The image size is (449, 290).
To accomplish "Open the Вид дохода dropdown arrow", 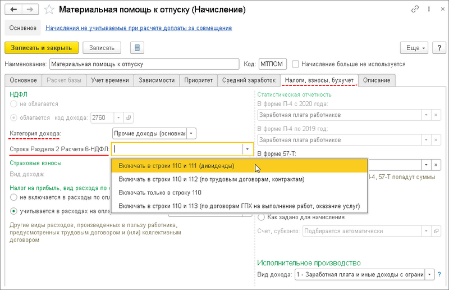I will click(x=430, y=274).
